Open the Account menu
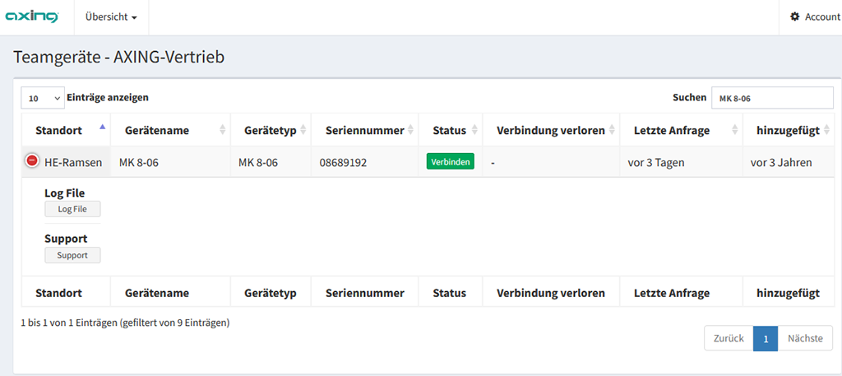This screenshot has height=376, width=842. click(x=815, y=17)
